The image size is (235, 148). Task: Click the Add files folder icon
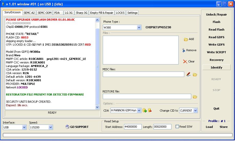(x=186, y=39)
